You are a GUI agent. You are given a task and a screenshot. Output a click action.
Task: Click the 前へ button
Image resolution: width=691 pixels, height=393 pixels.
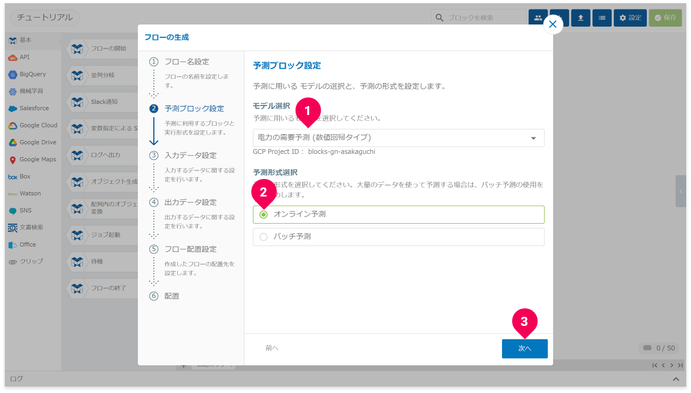point(272,348)
